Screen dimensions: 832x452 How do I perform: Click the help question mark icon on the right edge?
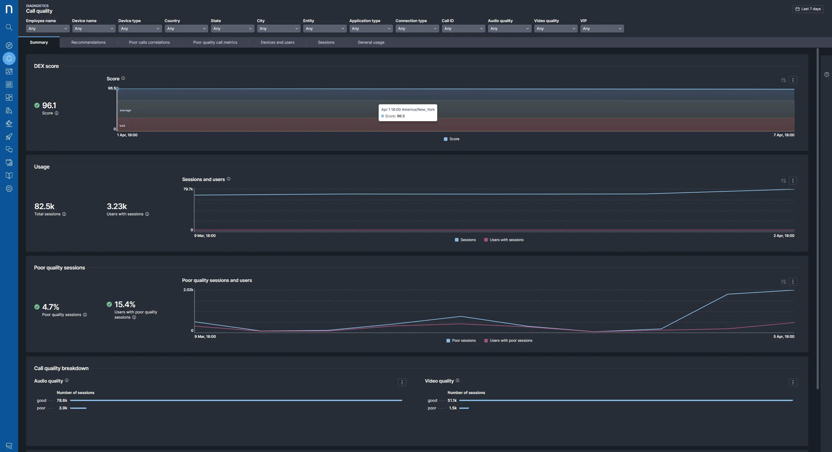coord(827,75)
